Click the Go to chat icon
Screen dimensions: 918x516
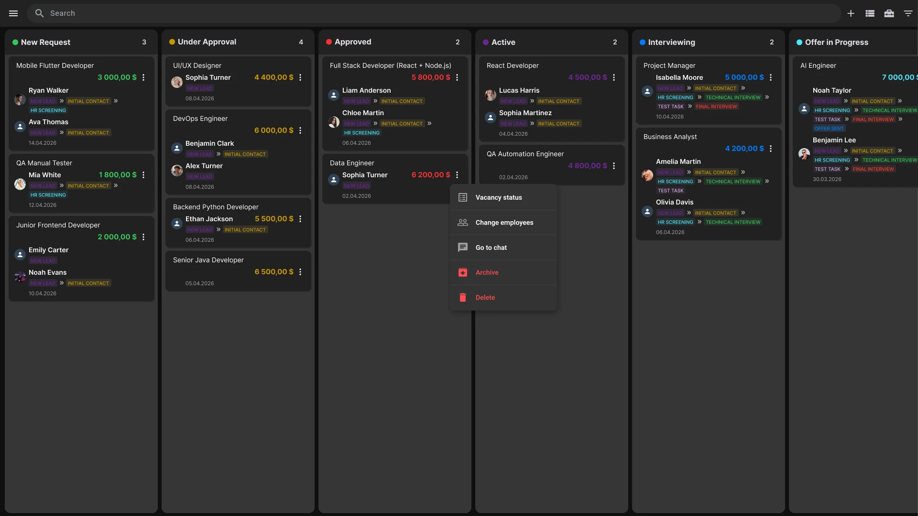point(463,247)
